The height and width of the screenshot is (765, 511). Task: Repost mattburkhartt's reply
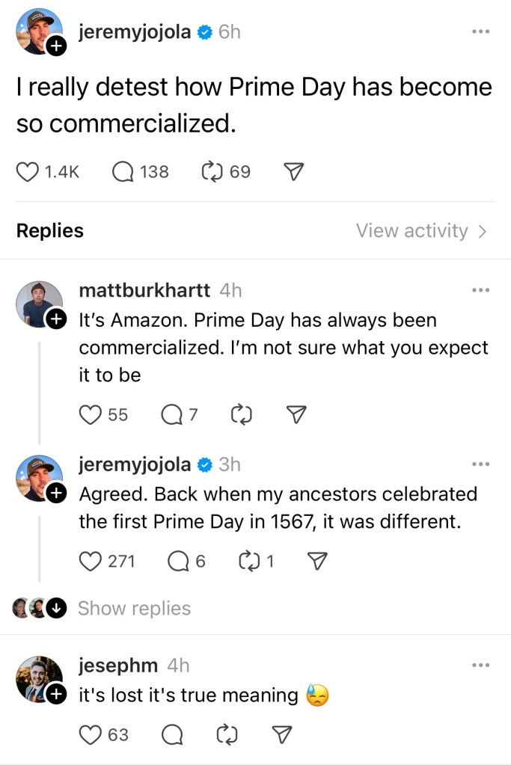242,414
